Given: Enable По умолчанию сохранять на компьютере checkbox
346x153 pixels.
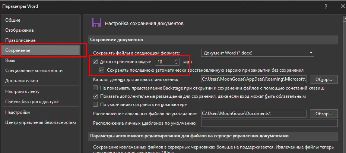Looking at the screenshot, I should point(95,104).
